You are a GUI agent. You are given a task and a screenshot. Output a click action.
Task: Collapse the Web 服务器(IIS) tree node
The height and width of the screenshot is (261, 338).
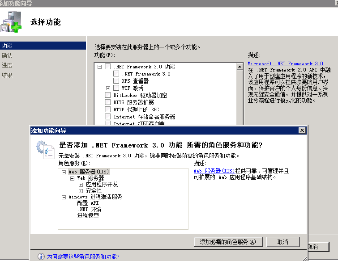pyautogui.click(x=64, y=172)
